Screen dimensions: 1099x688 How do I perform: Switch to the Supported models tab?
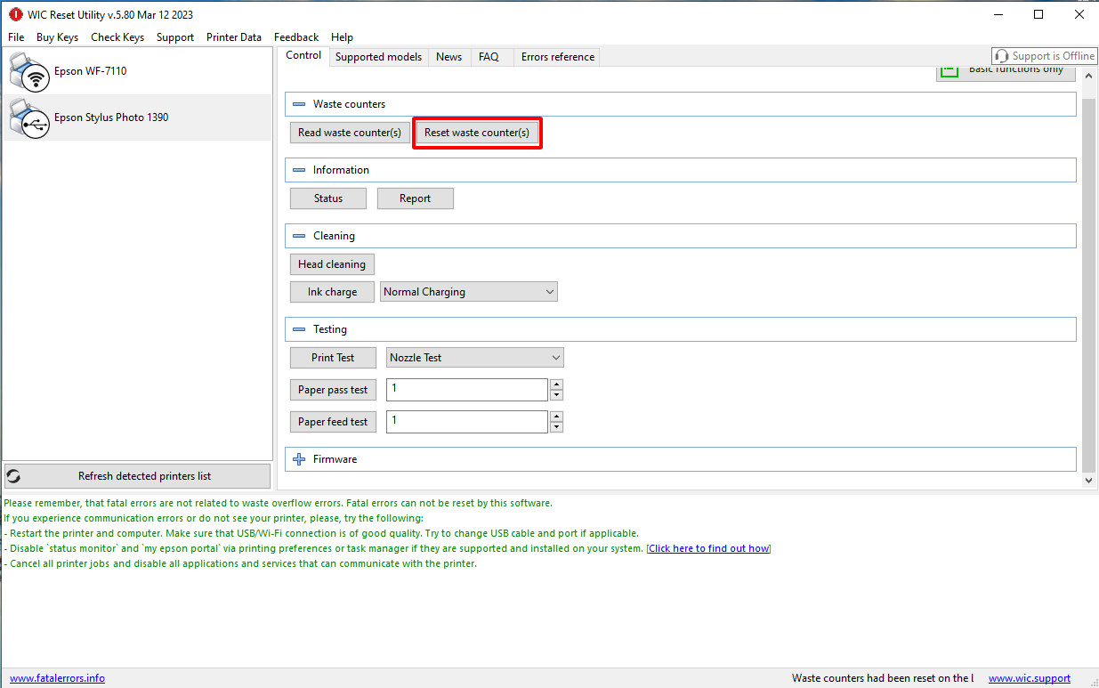tap(378, 57)
